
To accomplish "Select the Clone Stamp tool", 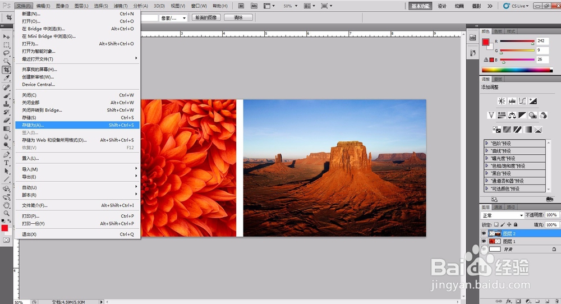I will pos(6,104).
